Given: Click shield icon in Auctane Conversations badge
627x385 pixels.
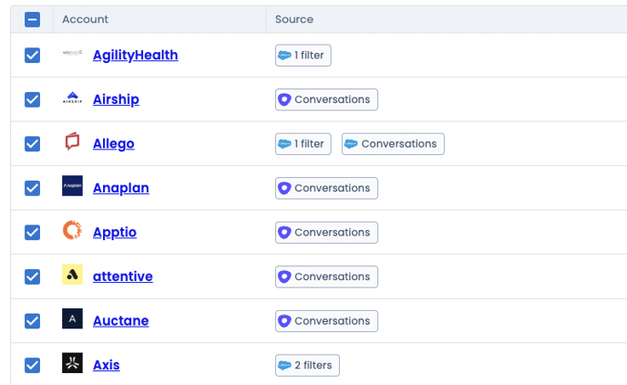Looking at the screenshot, I should coord(284,321).
